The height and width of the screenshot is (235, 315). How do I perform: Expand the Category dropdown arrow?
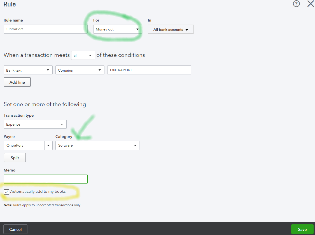click(x=135, y=145)
